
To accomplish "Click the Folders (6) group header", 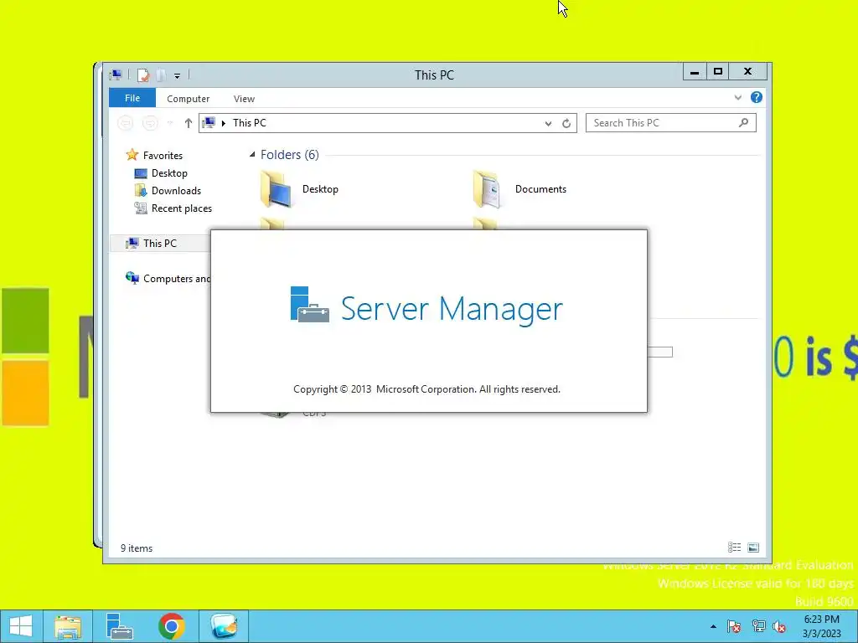I will 289,155.
